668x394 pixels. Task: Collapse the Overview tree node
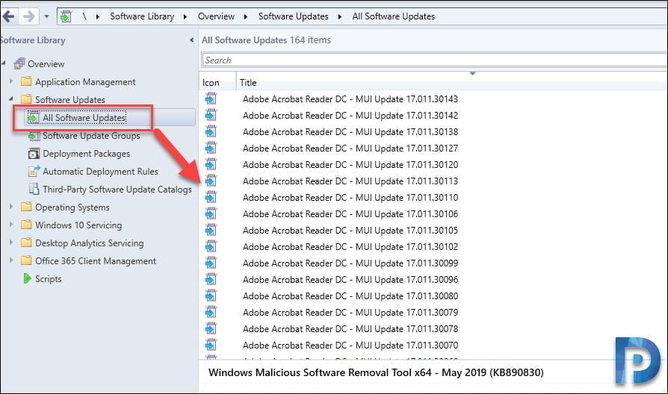4,63
